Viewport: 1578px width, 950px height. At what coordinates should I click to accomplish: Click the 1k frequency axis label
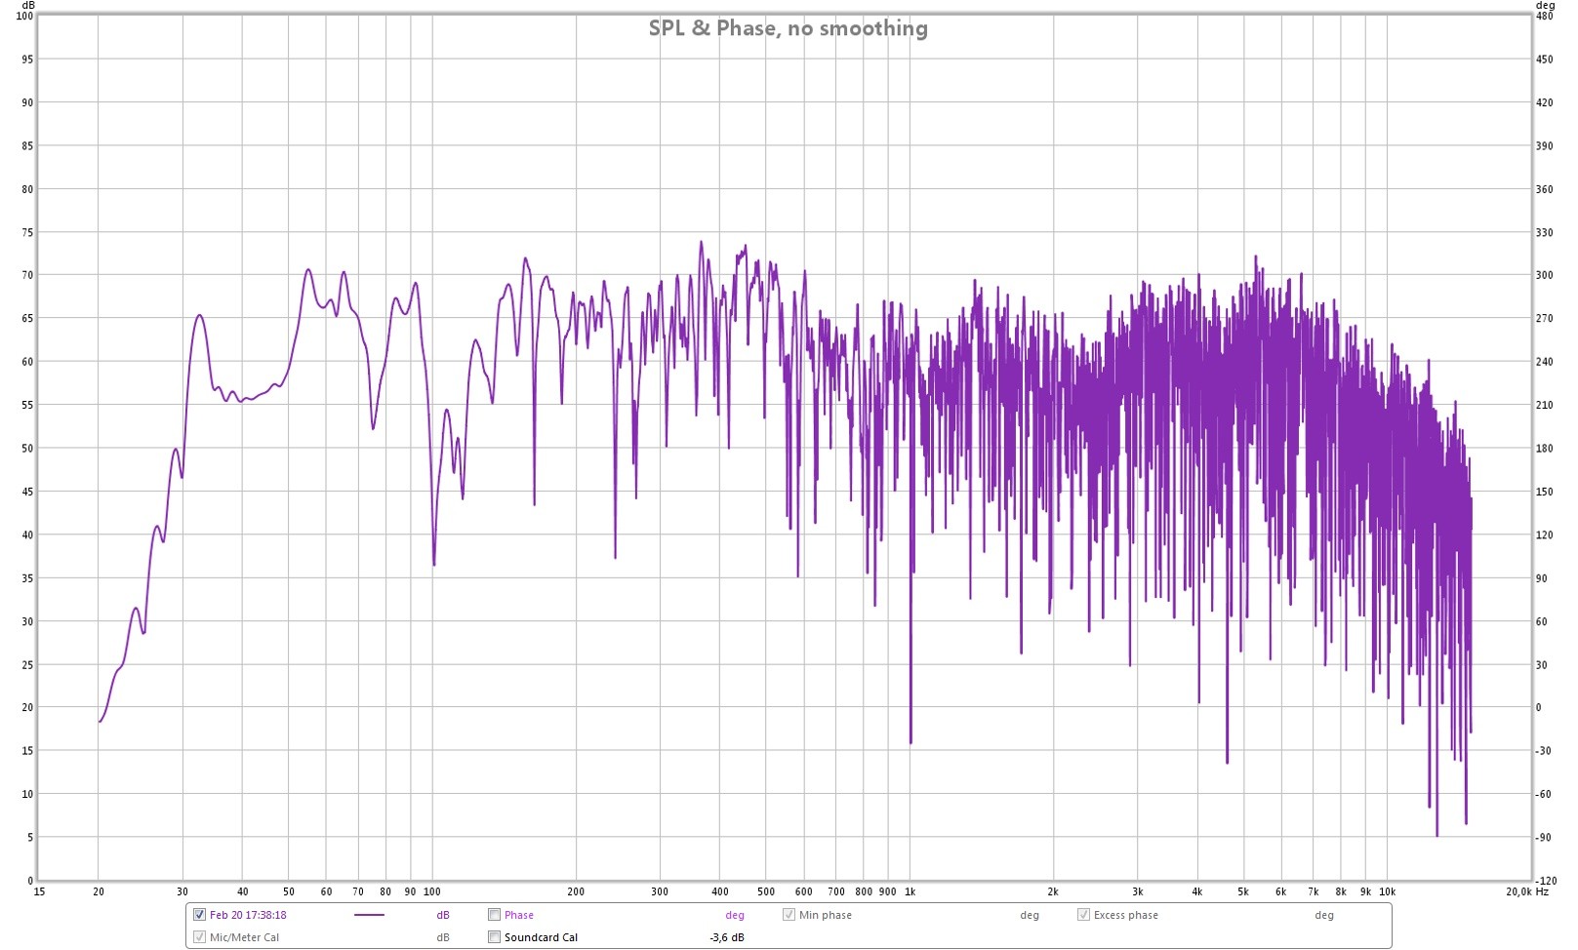[x=910, y=891]
